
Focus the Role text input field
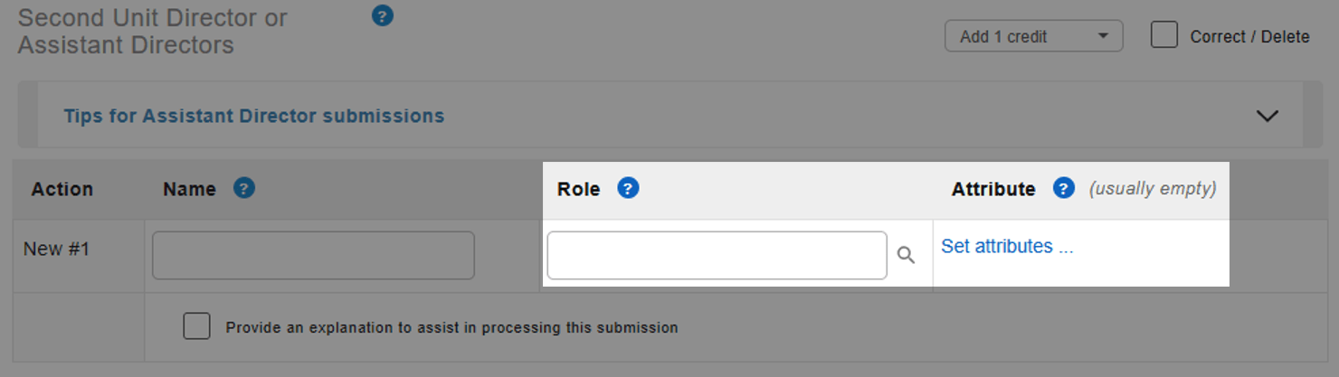coord(717,256)
